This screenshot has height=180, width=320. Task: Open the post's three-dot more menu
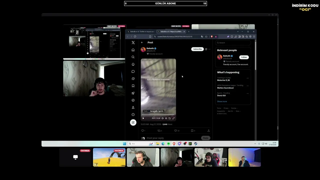coord(209,49)
